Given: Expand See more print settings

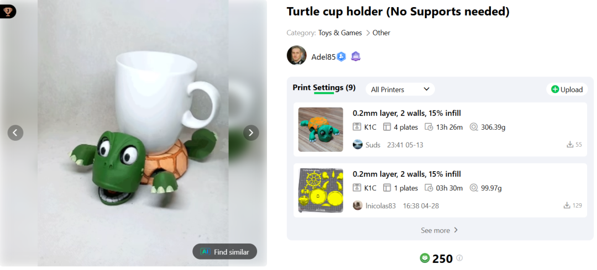Looking at the screenshot, I should [x=439, y=230].
